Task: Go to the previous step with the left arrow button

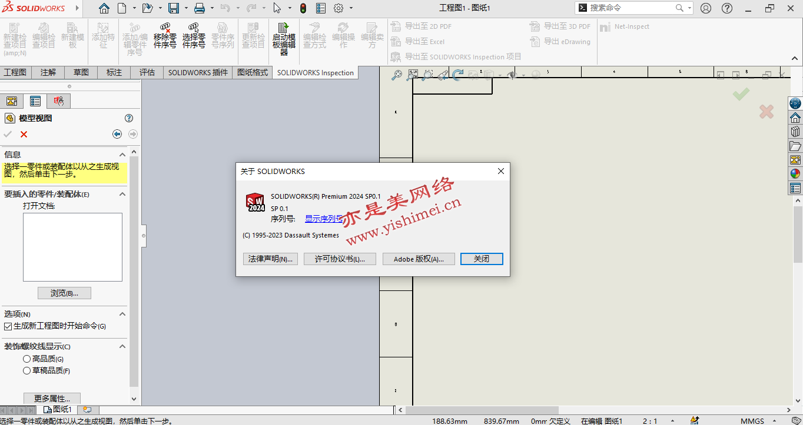Action: [x=117, y=134]
